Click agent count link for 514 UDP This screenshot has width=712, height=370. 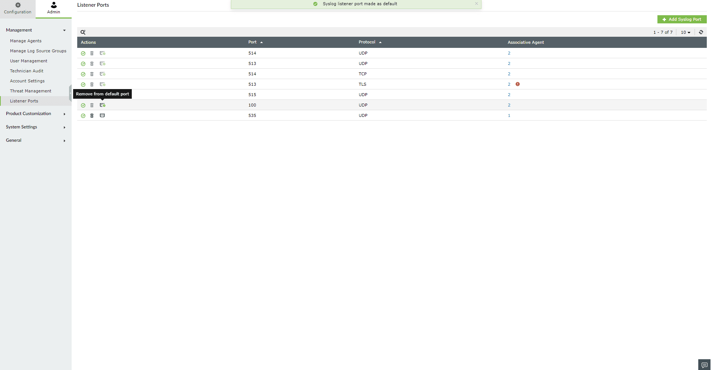coord(509,53)
